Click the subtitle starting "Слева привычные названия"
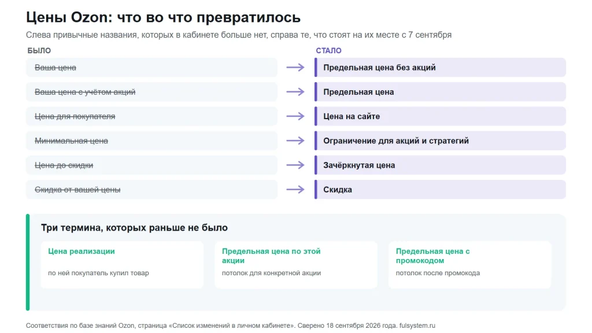The height and width of the screenshot is (333, 592). coord(239,35)
